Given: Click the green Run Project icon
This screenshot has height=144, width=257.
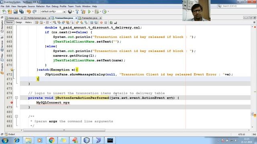Looking at the screenshot, I should coord(89,12).
